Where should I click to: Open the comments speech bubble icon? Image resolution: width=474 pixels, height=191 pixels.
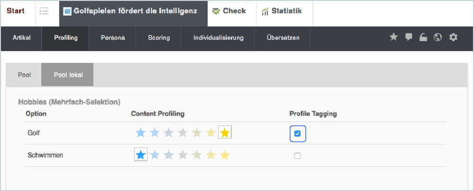click(409, 37)
